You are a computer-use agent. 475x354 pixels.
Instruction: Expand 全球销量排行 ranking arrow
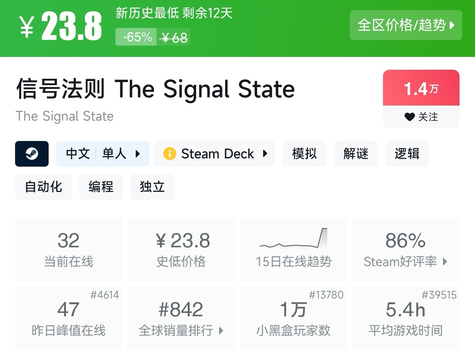221,331
